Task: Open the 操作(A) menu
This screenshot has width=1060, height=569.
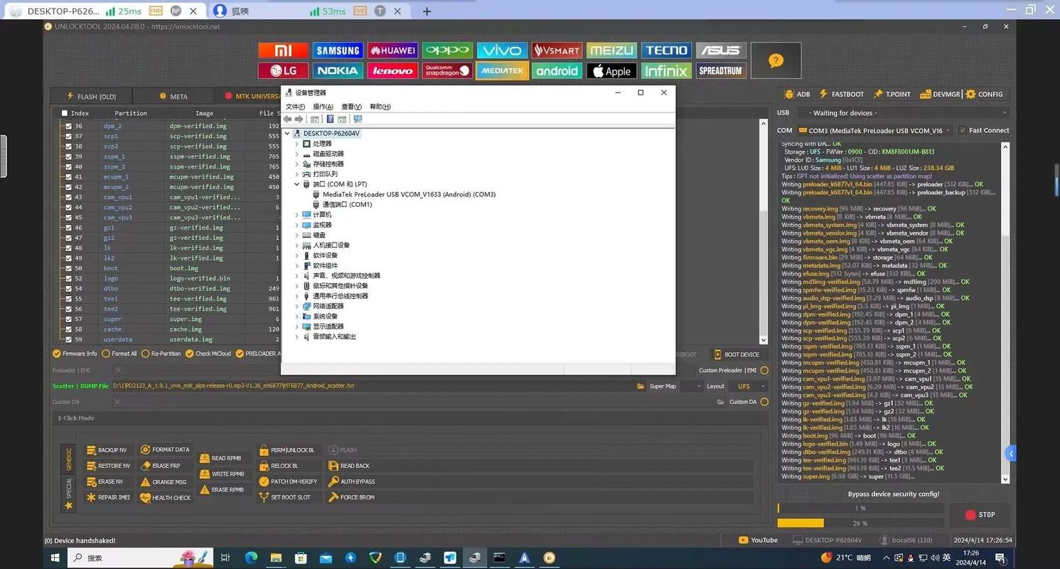Action: [323, 107]
